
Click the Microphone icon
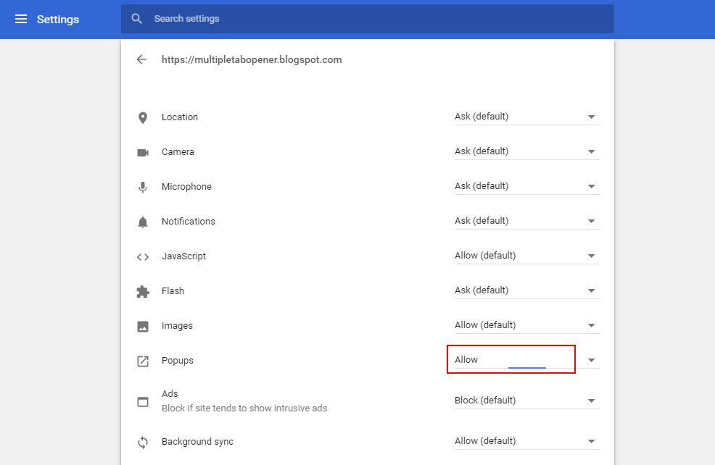(143, 187)
